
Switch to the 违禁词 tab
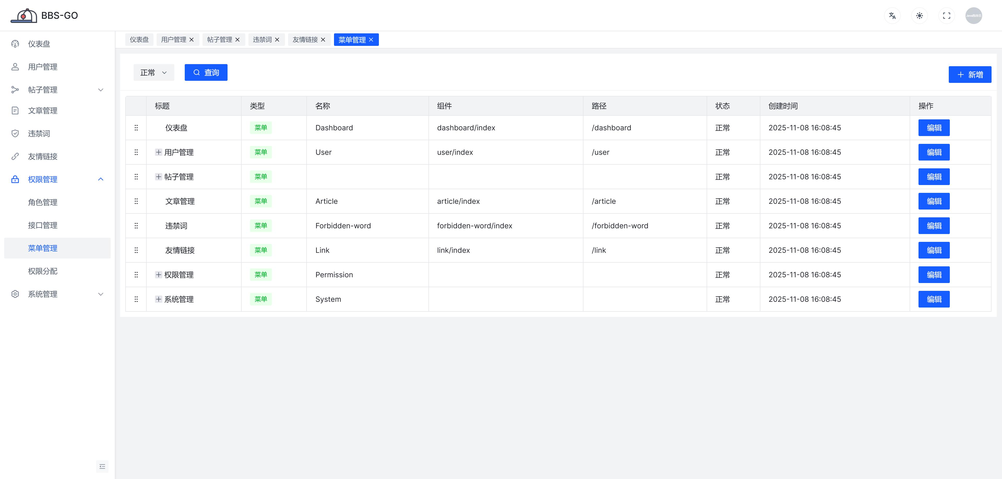[262, 40]
